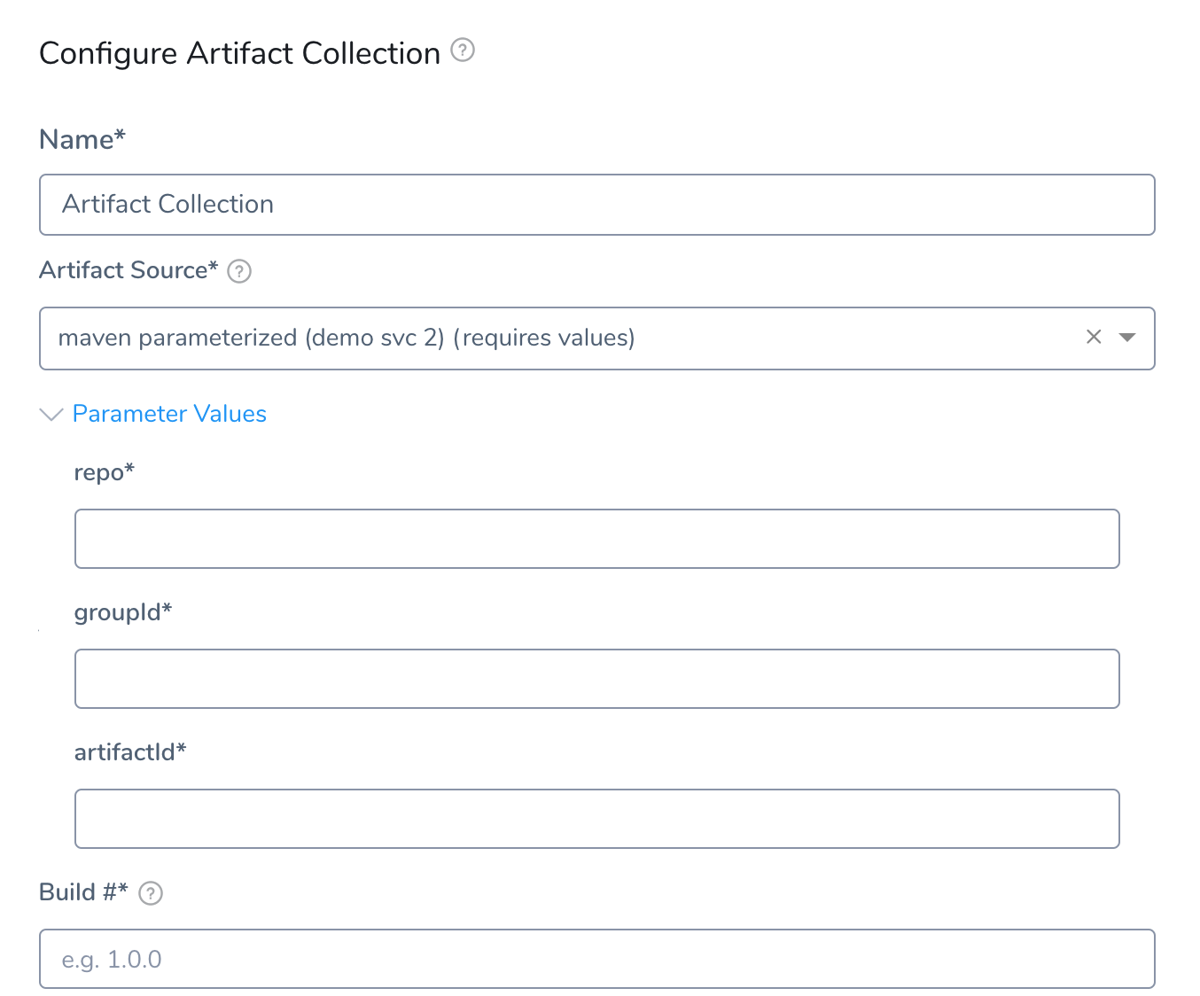
Task: Click the Artifact Source* label
Action: pyautogui.click(x=129, y=269)
